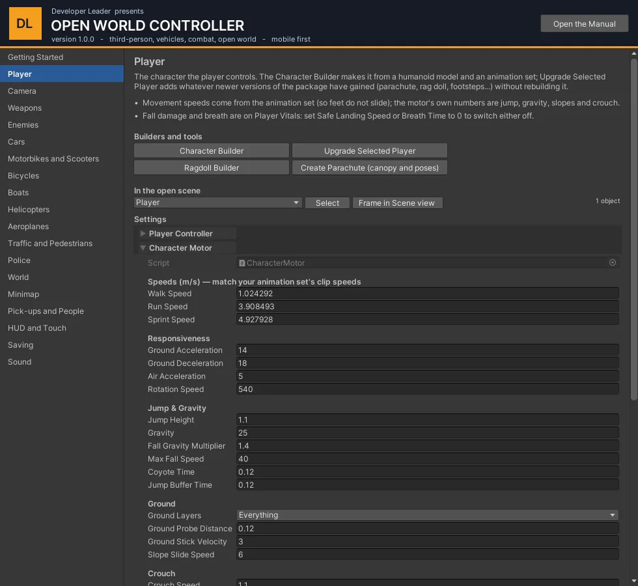Click the 'Jump & Gravity' heading

point(177,408)
